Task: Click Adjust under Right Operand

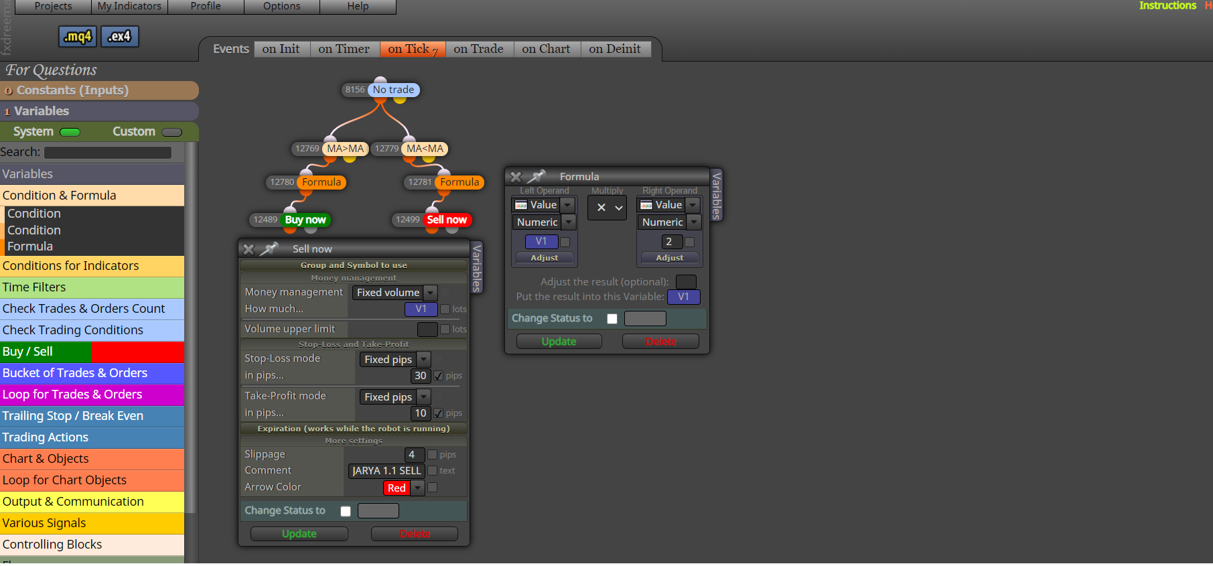Action: tap(670, 258)
